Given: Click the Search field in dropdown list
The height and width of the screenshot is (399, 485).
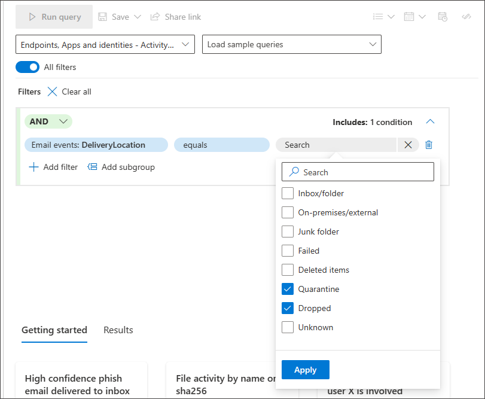Looking at the screenshot, I should pyautogui.click(x=358, y=172).
